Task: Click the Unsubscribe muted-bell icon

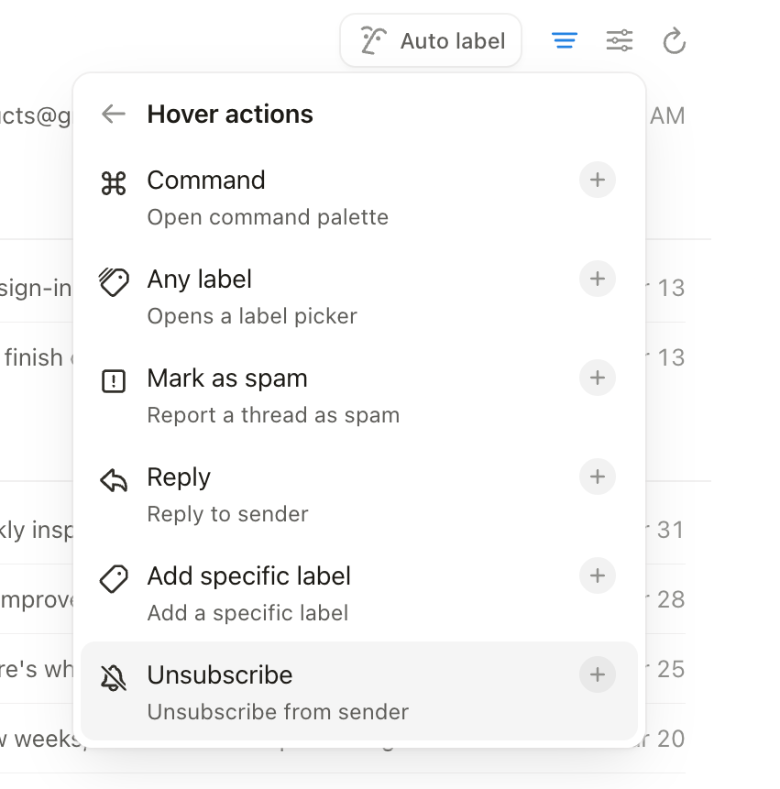Action: [x=114, y=675]
